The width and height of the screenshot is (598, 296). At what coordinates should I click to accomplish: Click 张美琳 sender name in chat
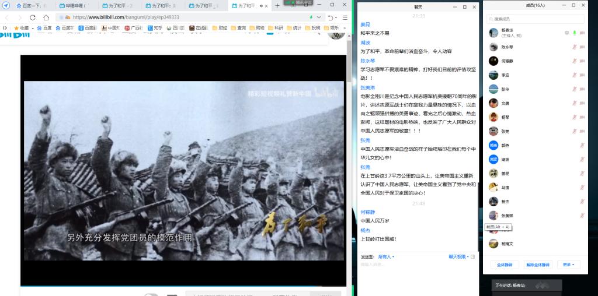point(367,87)
